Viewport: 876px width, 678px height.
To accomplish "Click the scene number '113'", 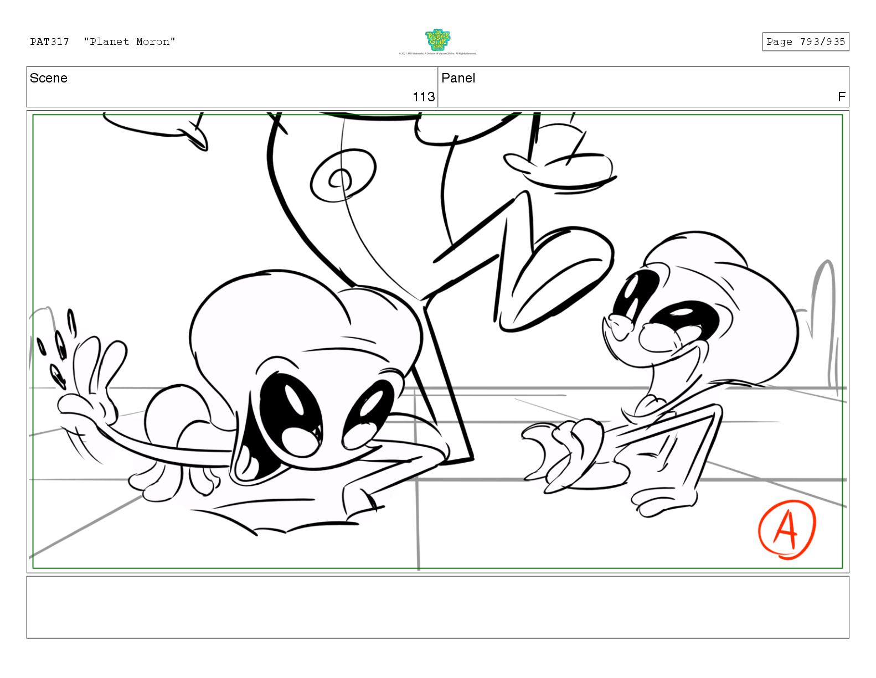I will pos(424,97).
